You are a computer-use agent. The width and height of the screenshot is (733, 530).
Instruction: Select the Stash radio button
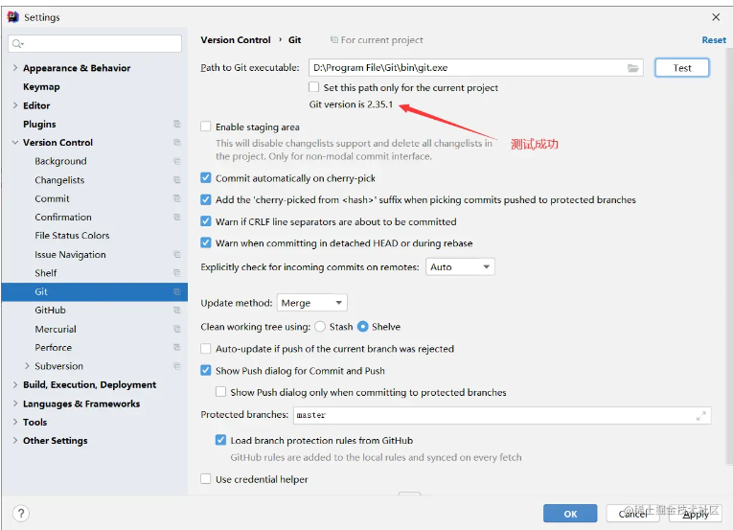(x=320, y=327)
